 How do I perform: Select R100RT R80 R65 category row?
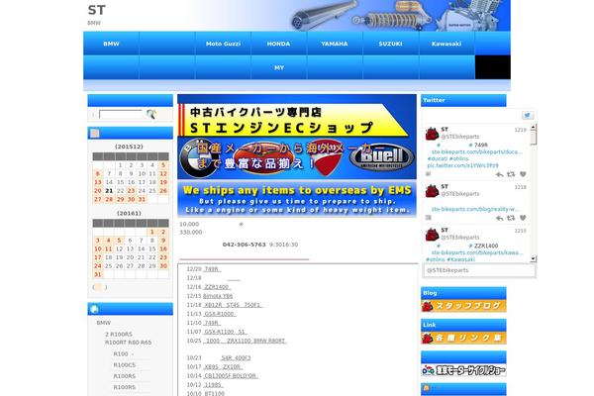pyautogui.click(x=128, y=343)
